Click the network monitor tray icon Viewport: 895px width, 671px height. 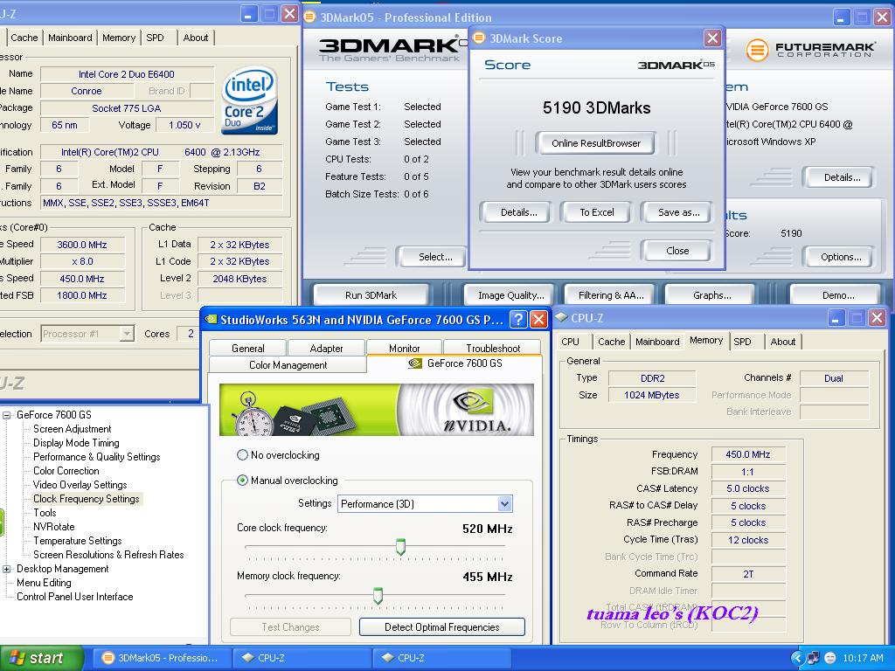tap(813, 658)
